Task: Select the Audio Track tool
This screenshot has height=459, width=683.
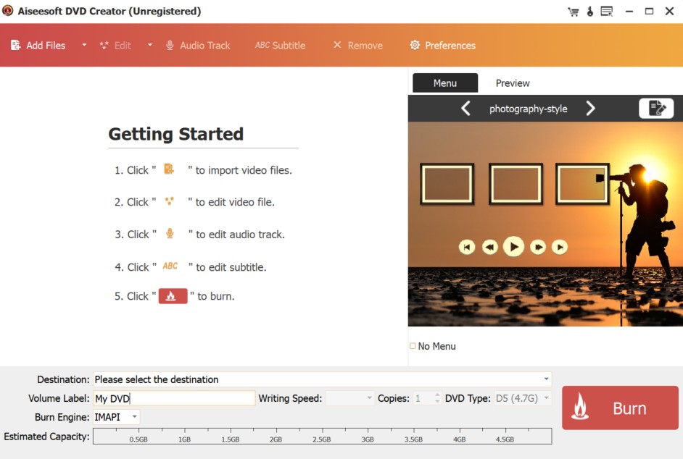Action: [198, 45]
